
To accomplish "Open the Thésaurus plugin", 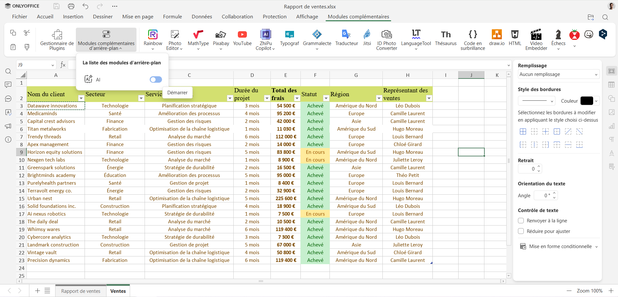I will (x=446, y=37).
